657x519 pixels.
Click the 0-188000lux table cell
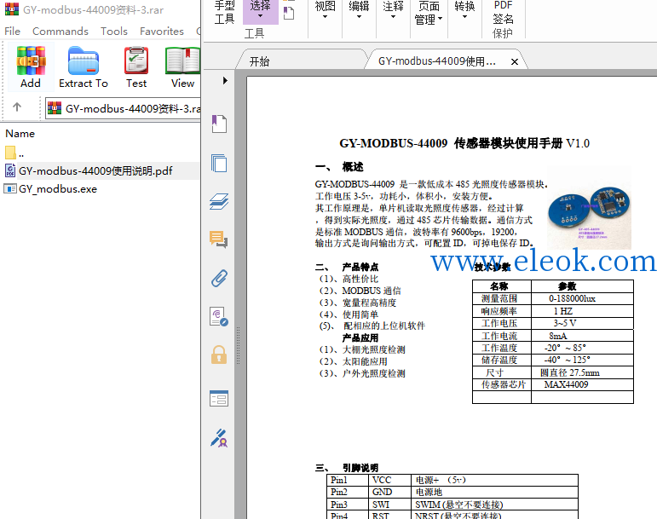coord(582,298)
